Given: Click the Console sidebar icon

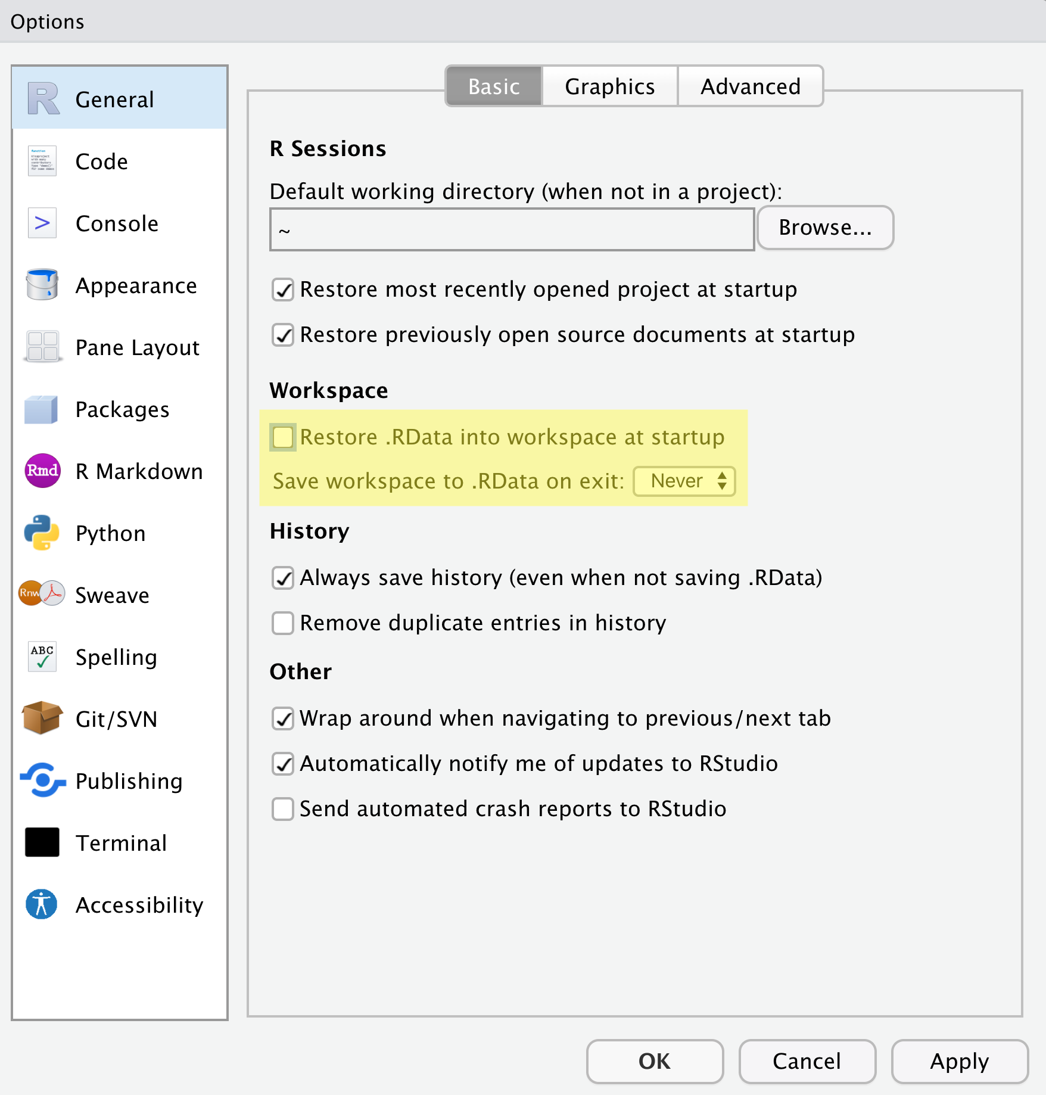Looking at the screenshot, I should click(x=42, y=223).
